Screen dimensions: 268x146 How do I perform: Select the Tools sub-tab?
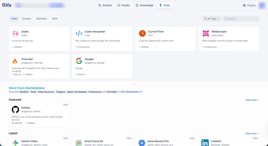tap(14, 18)
